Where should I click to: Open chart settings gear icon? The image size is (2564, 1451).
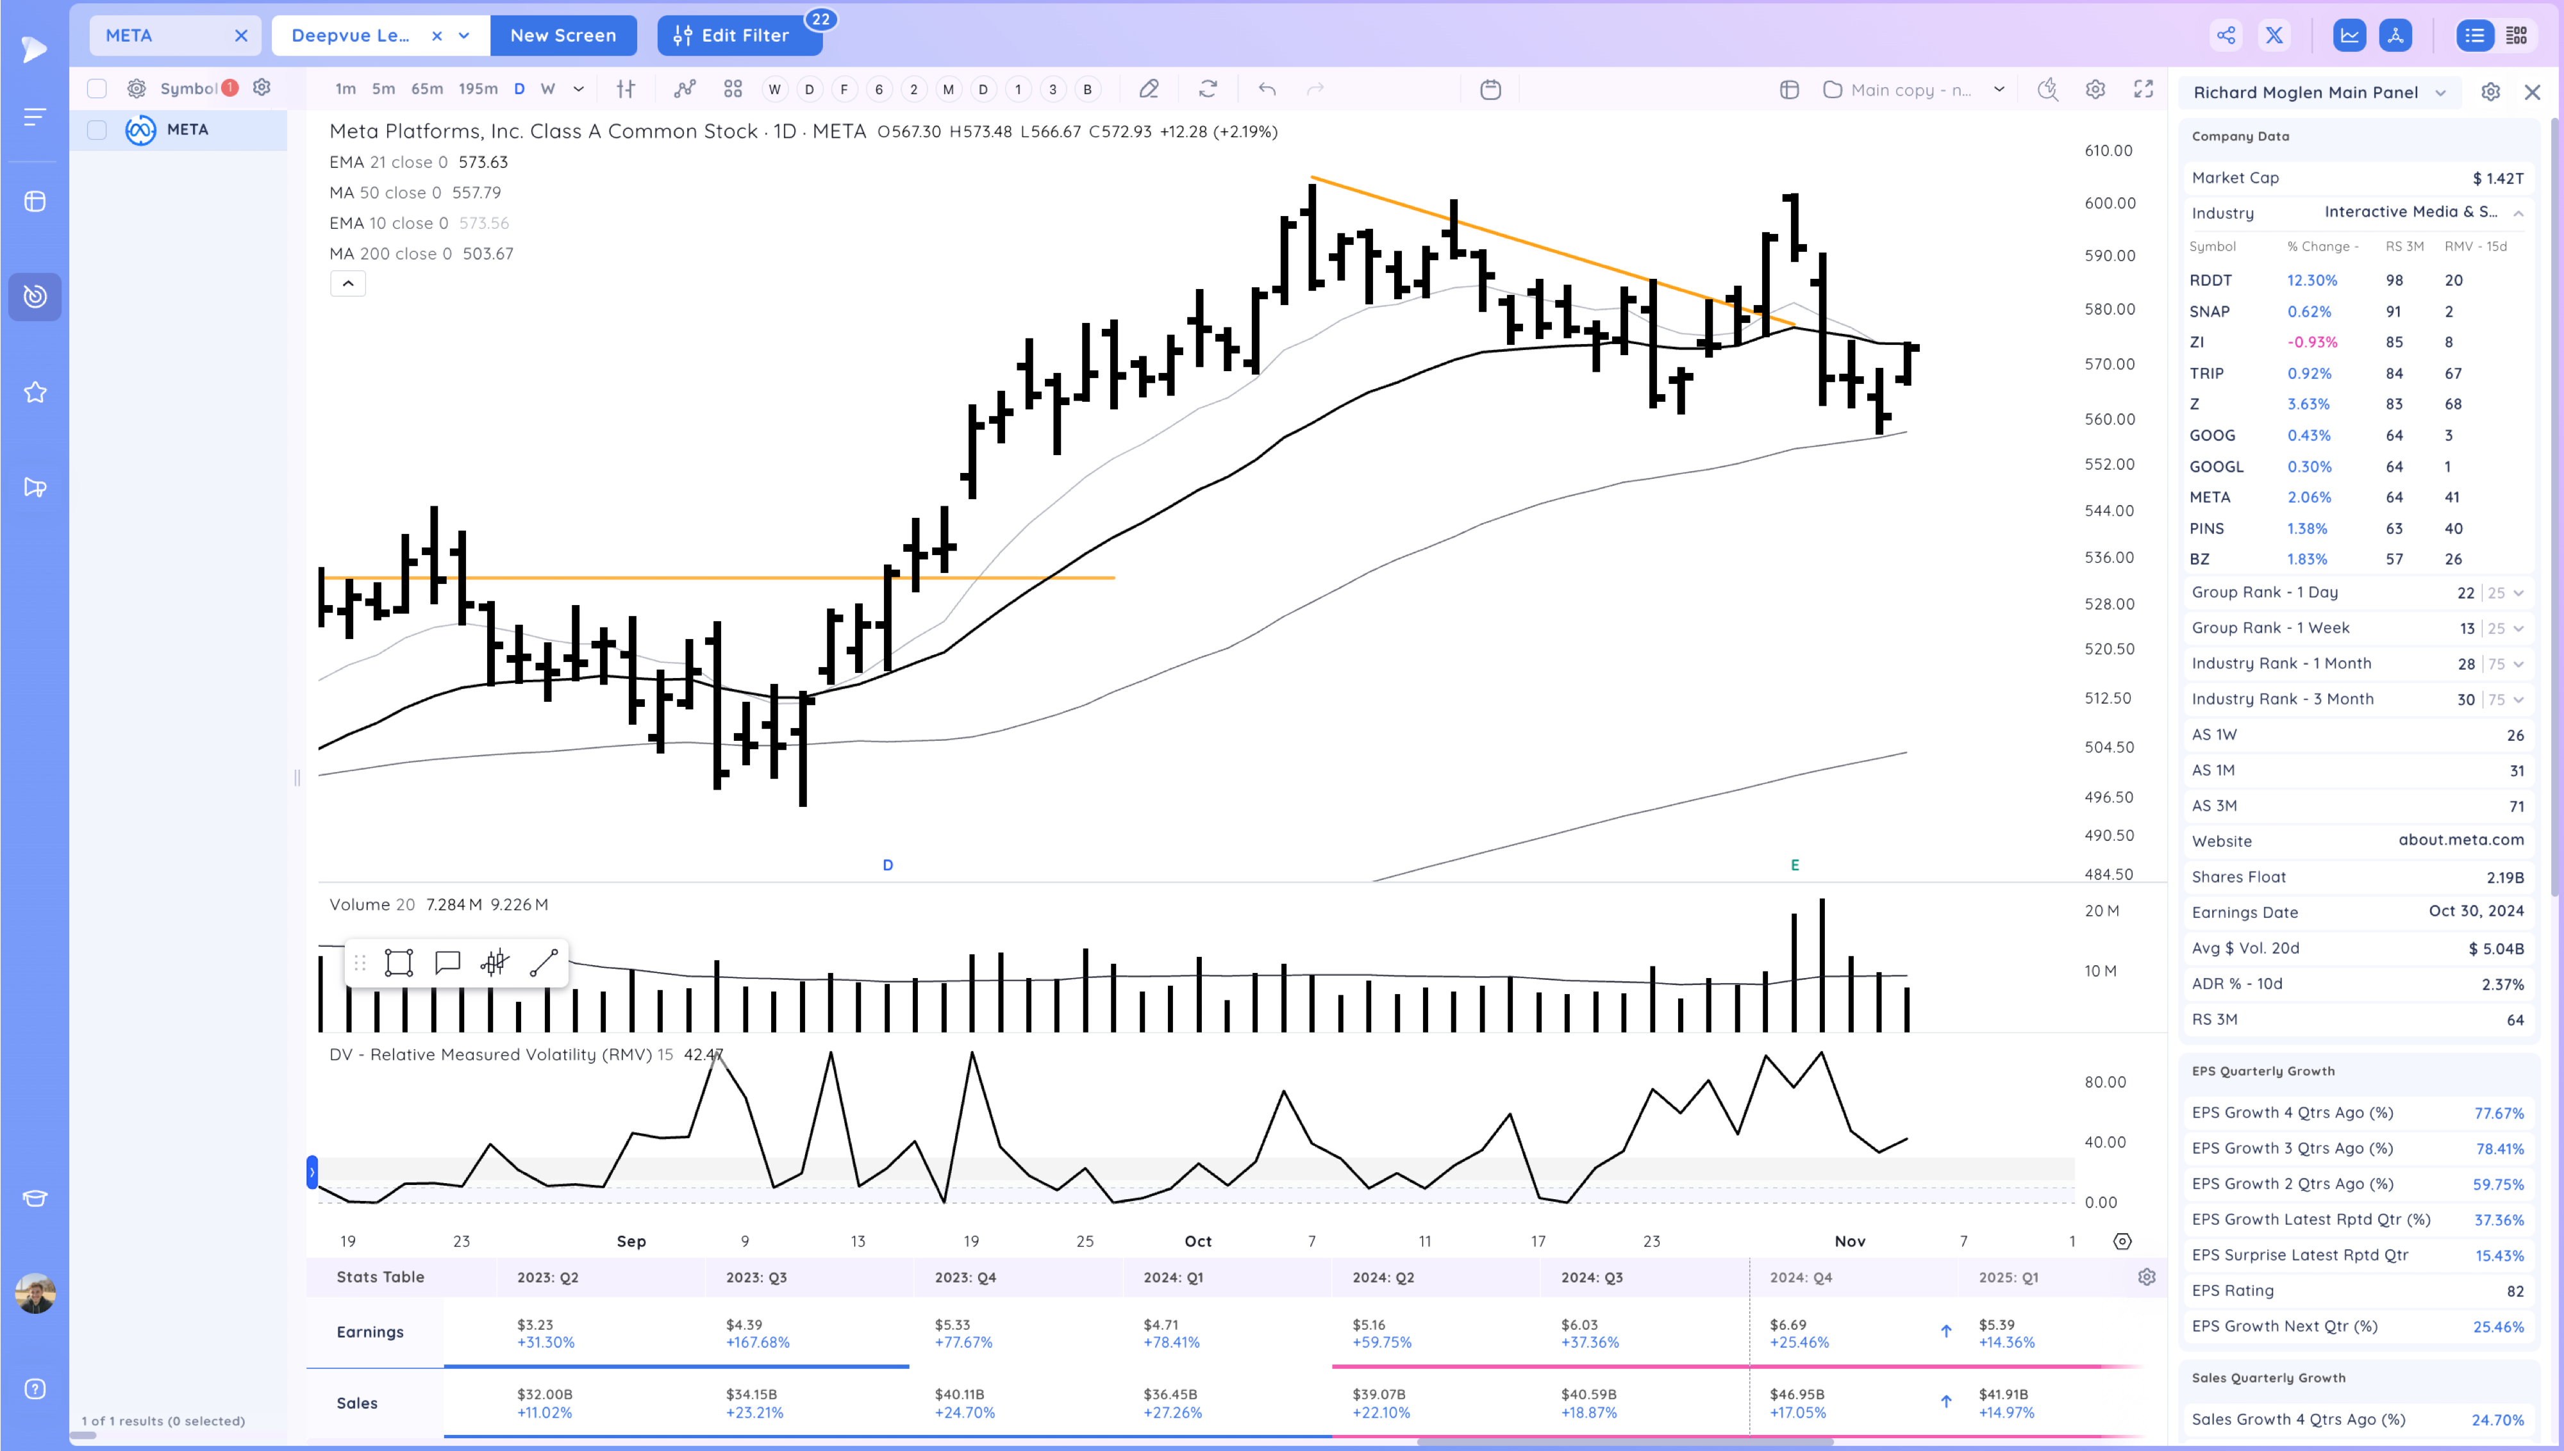click(2095, 90)
